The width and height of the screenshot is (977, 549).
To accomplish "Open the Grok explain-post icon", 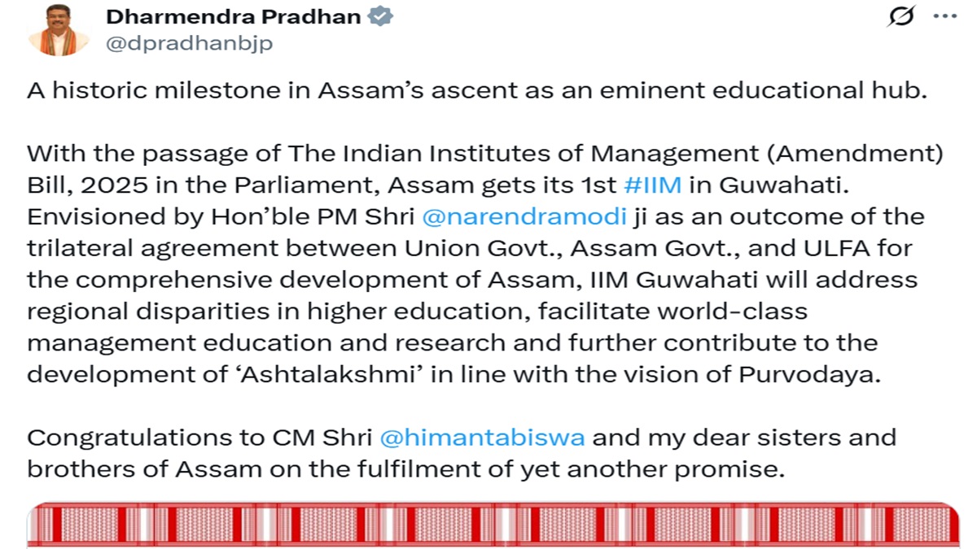I will pyautogui.click(x=900, y=17).
